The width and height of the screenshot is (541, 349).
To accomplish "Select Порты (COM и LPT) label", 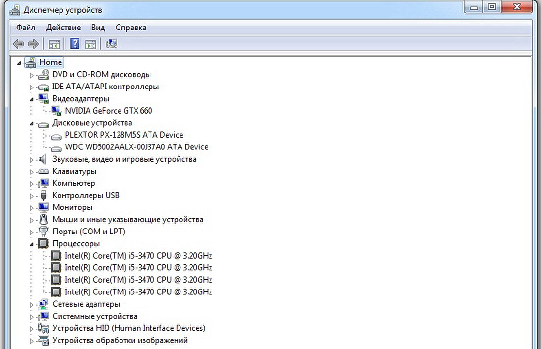I will tap(89, 232).
